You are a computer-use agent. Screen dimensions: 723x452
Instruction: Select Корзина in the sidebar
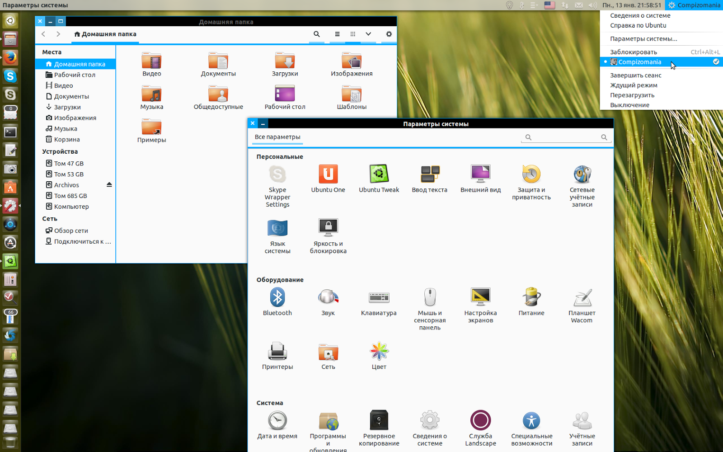point(75,140)
